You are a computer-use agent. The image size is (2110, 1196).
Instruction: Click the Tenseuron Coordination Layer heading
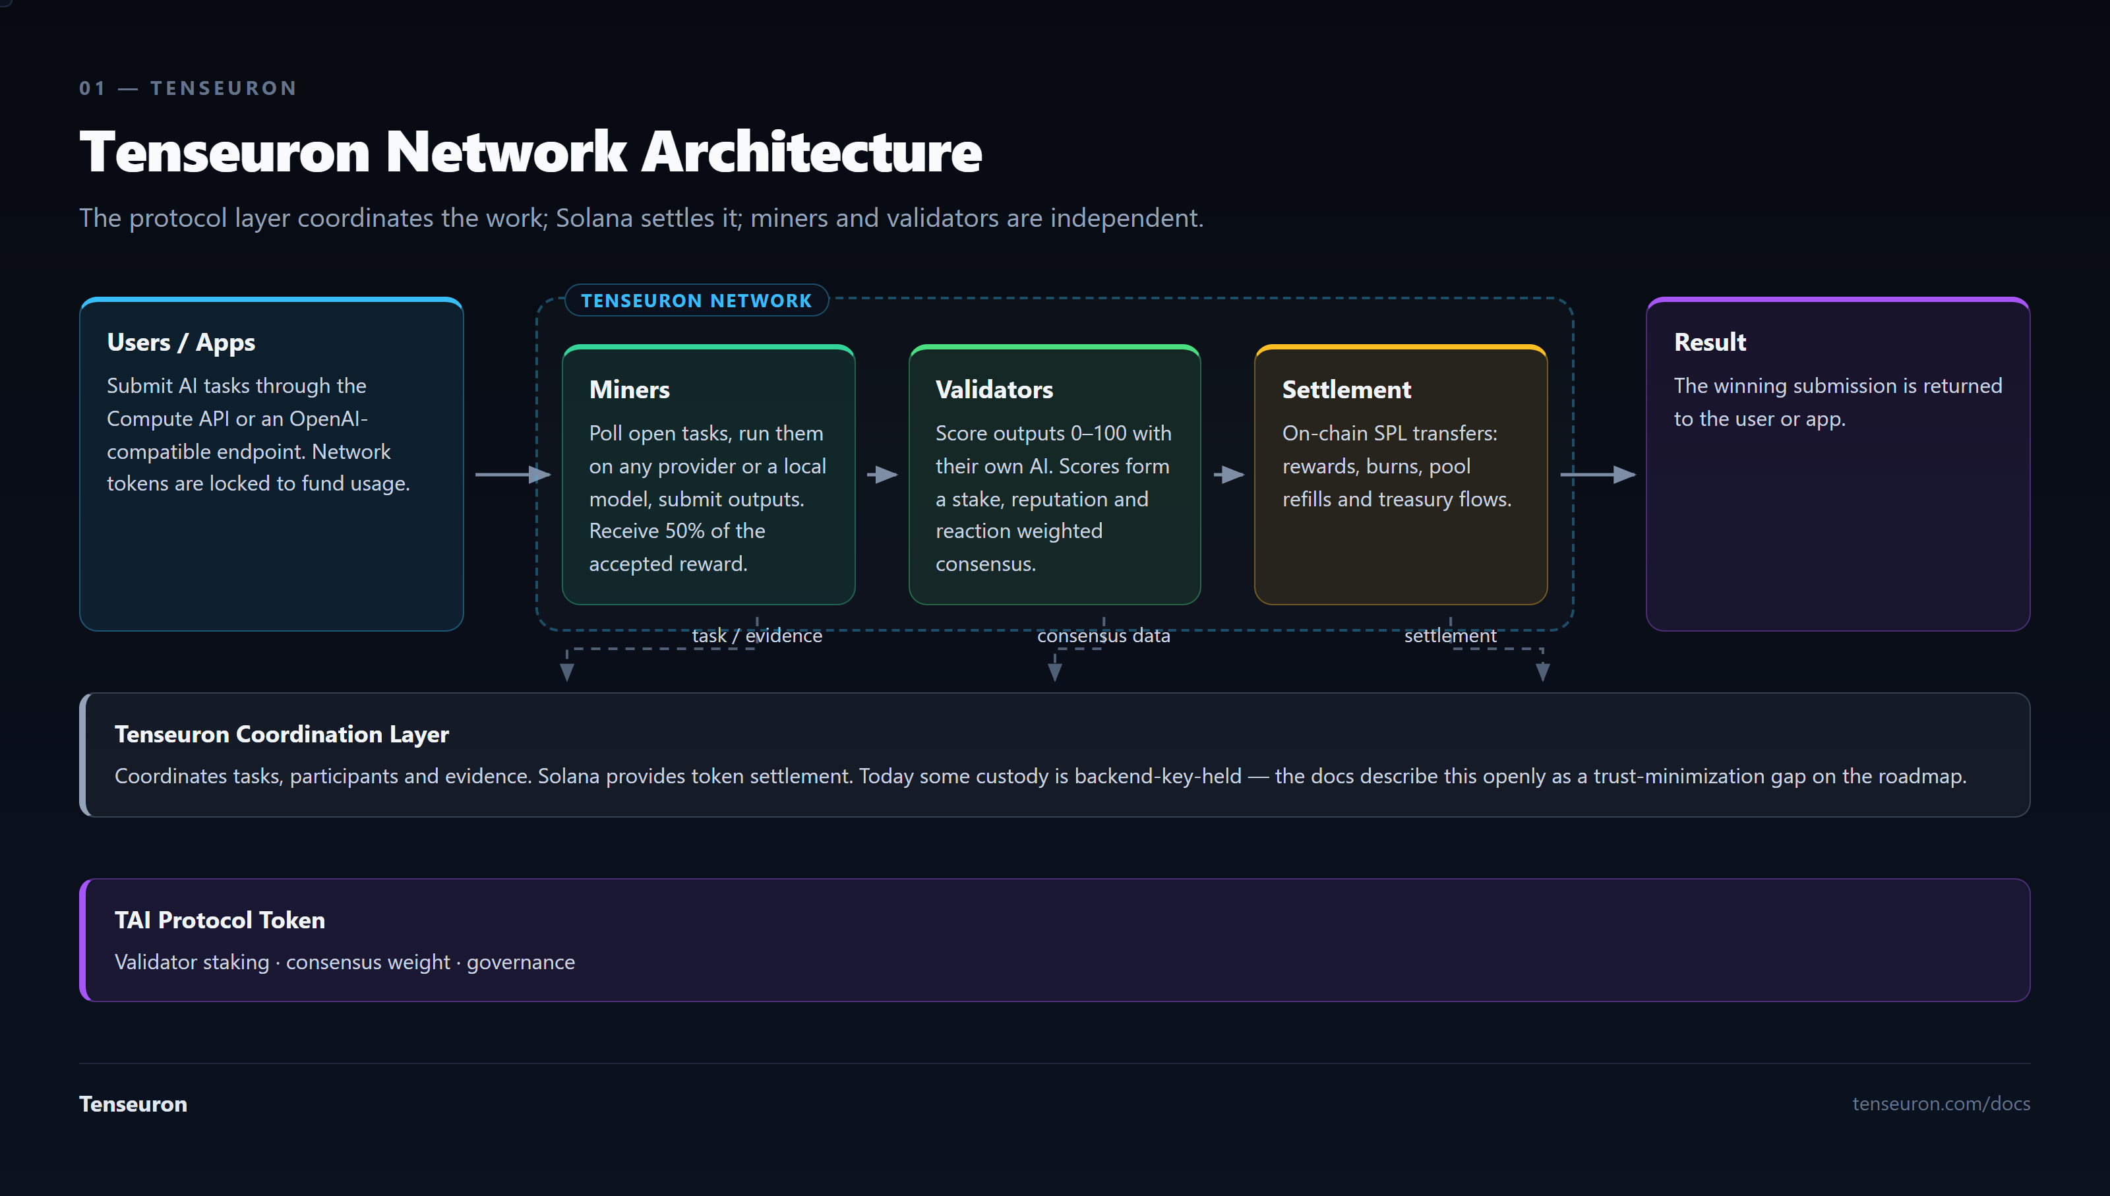point(282,734)
